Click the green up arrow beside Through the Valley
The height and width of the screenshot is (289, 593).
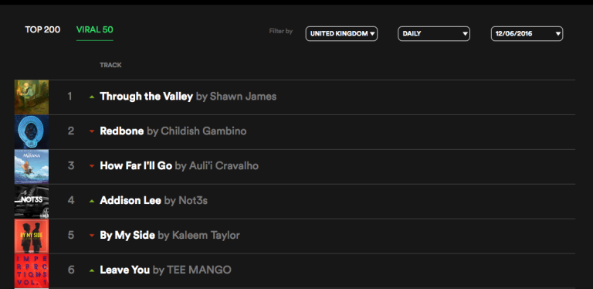(x=91, y=97)
